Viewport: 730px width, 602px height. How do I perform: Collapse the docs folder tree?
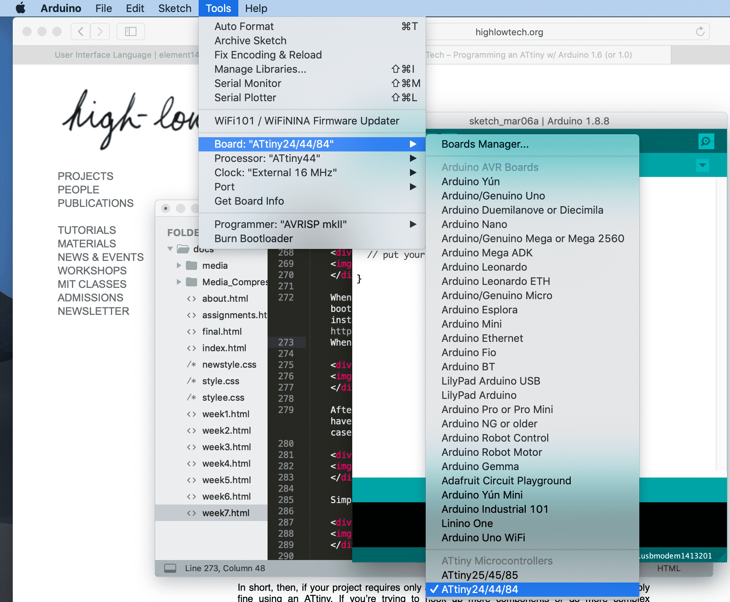point(170,249)
